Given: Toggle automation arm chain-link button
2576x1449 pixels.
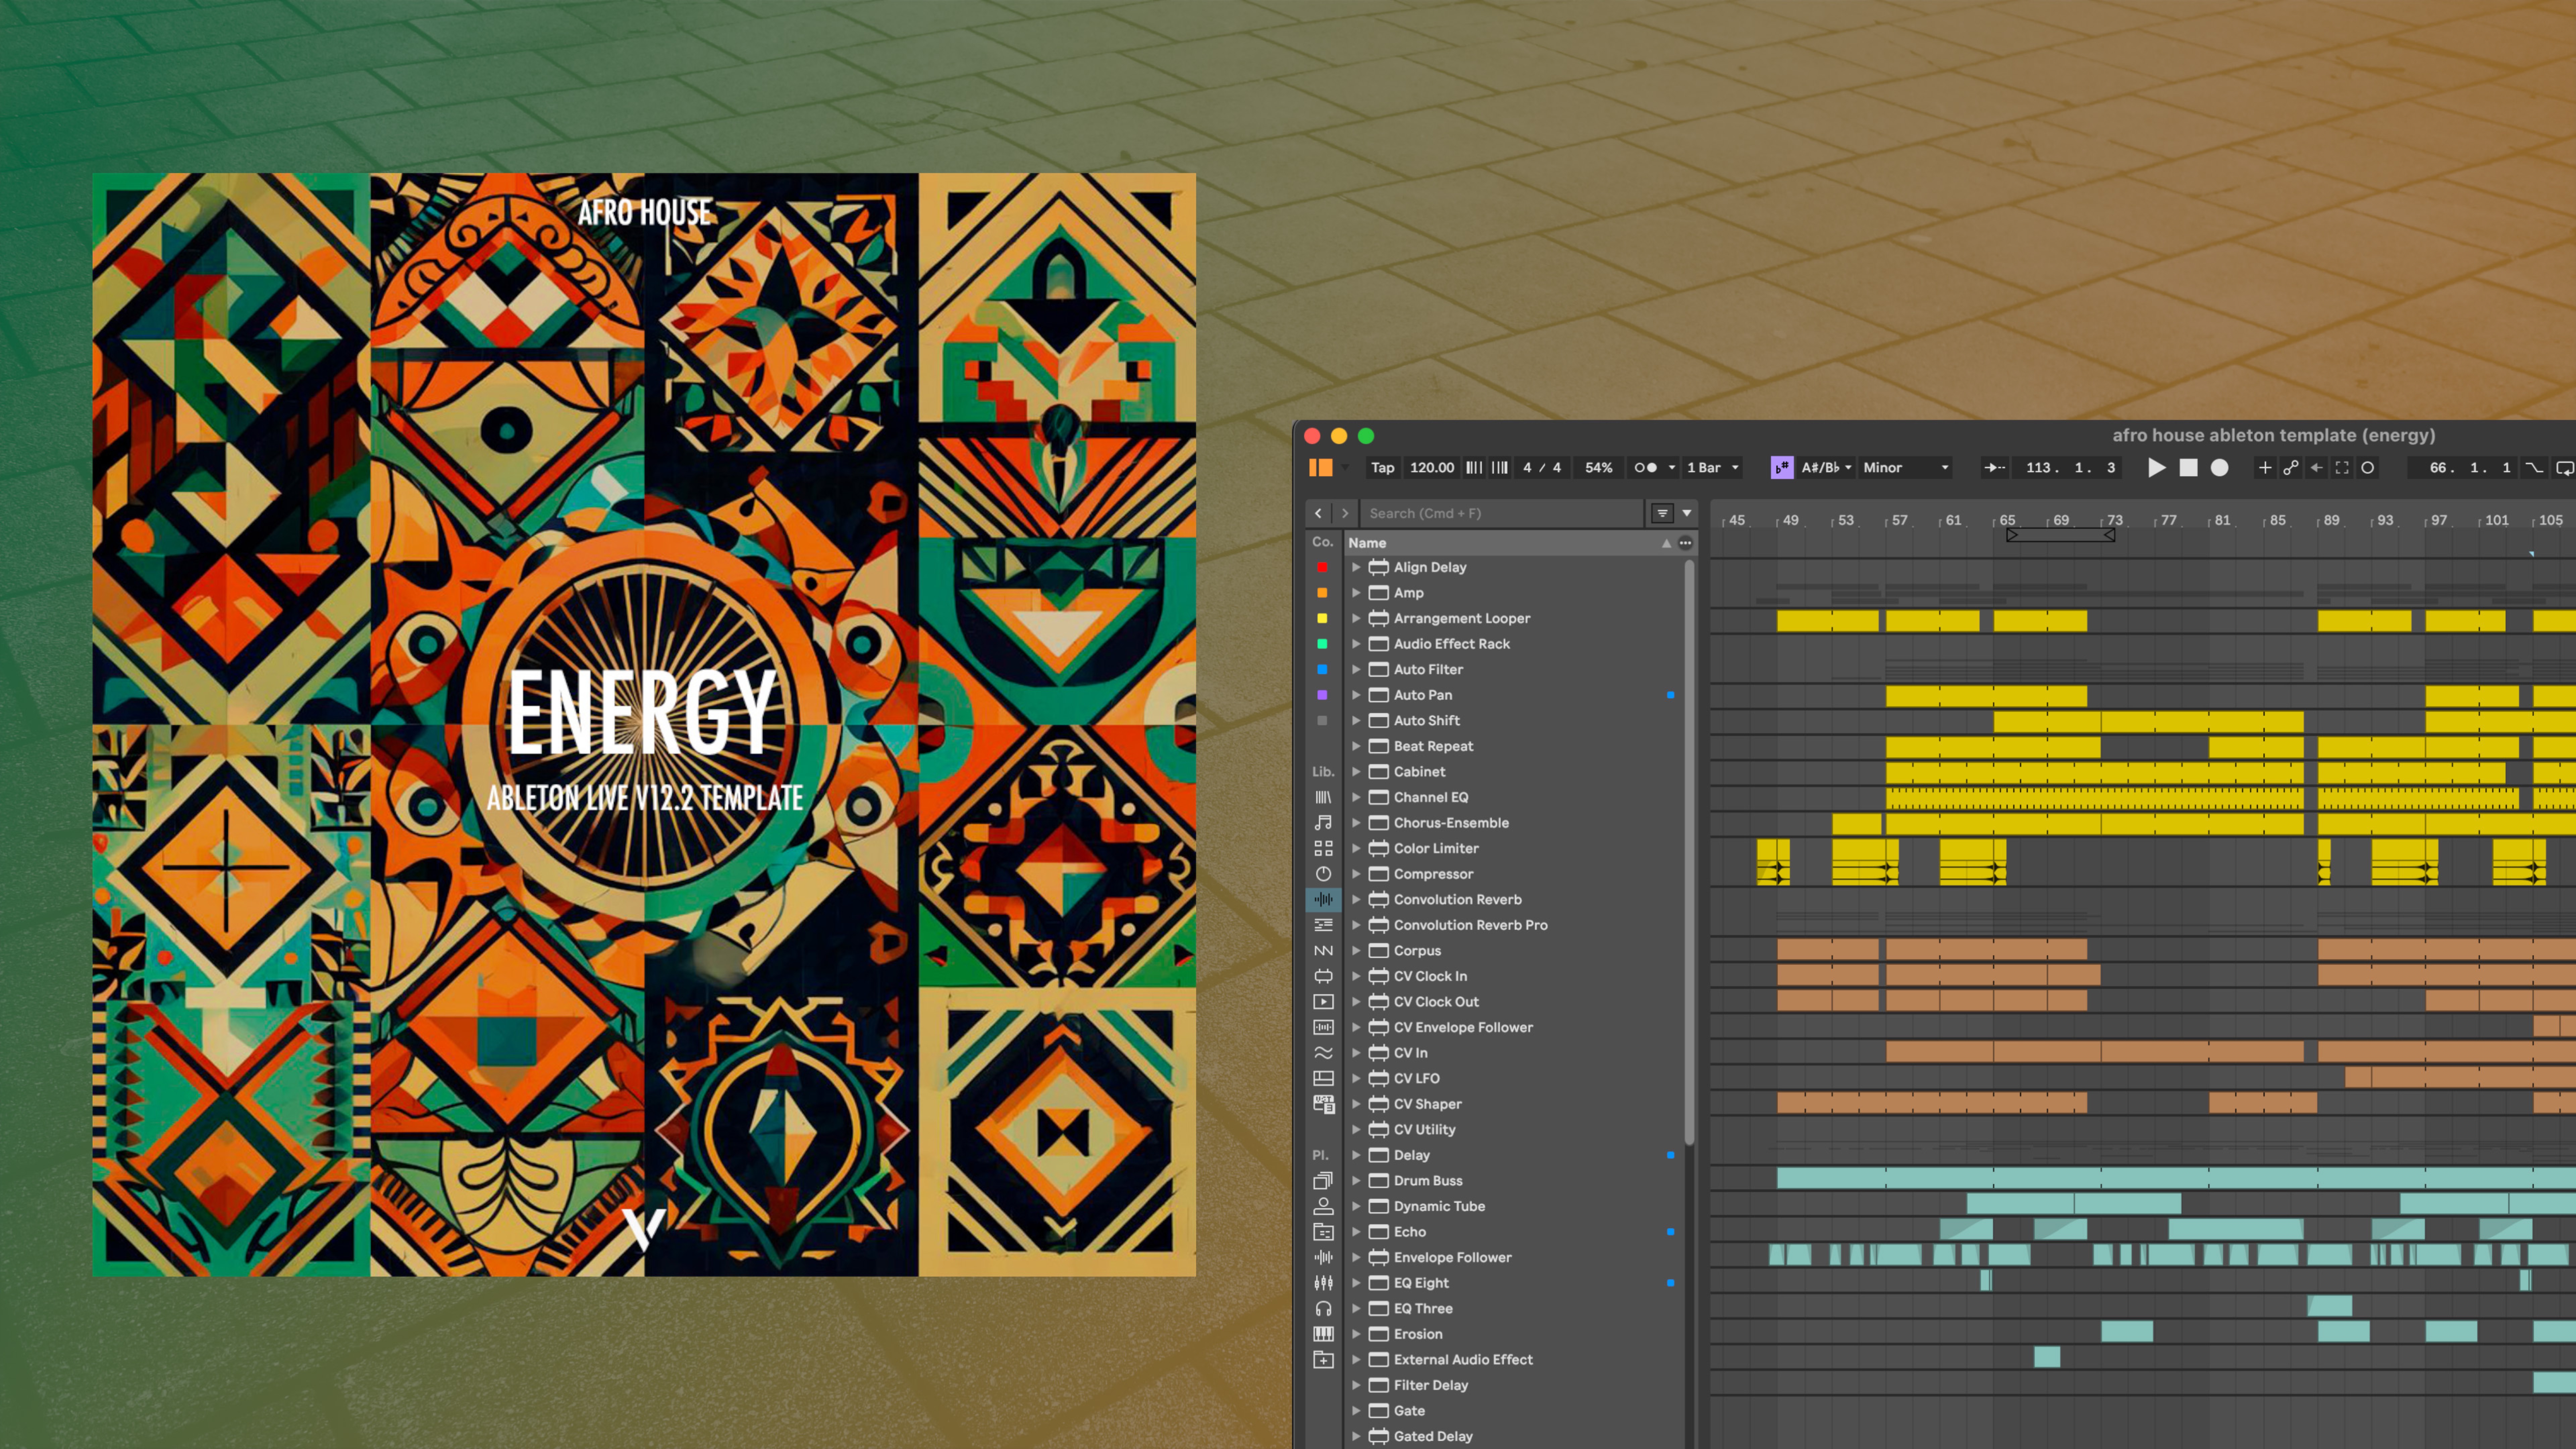Looking at the screenshot, I should coord(2291,468).
